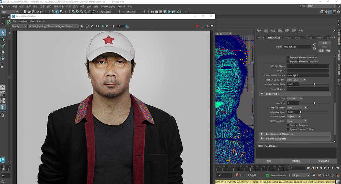Screen dimensions: 341x184
Task: Click the Motion Vector Scale slider
Action: tap(314, 84)
